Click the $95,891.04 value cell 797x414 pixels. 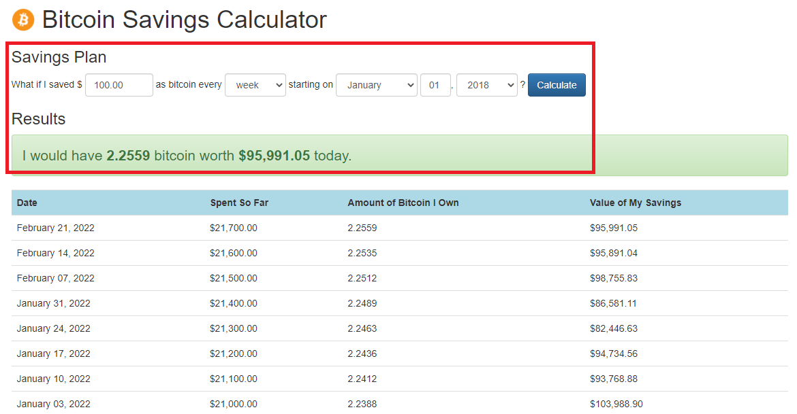click(614, 253)
